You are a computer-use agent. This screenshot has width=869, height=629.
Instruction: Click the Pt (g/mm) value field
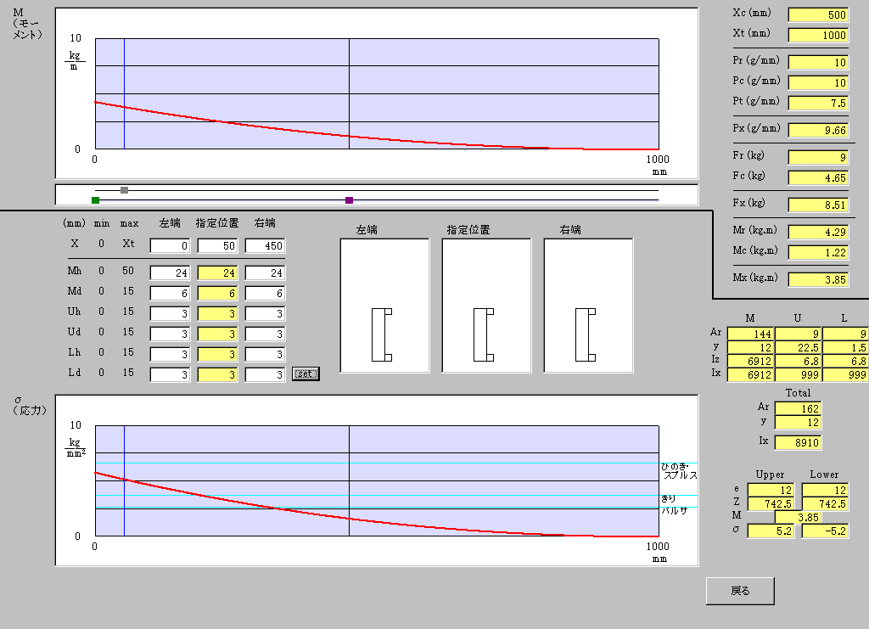click(x=818, y=103)
